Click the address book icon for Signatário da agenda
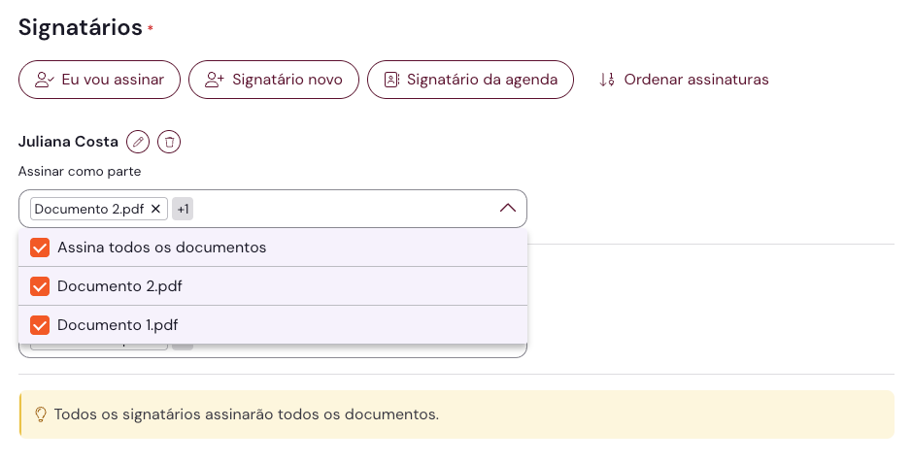The image size is (912, 463). 391,80
